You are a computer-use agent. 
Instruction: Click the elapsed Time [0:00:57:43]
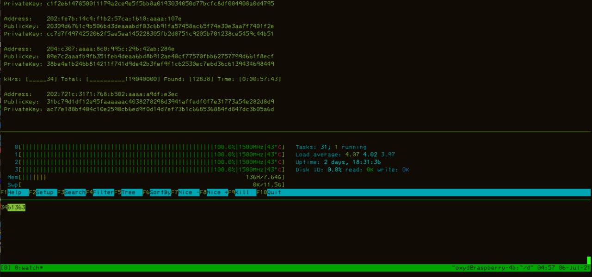[x=260, y=79]
